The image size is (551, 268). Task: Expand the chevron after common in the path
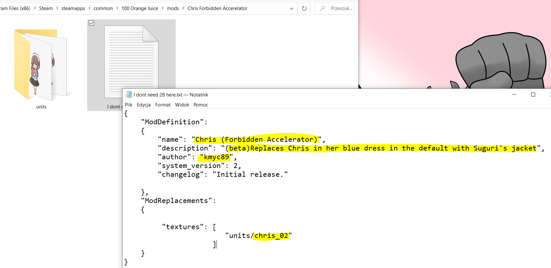[117, 8]
